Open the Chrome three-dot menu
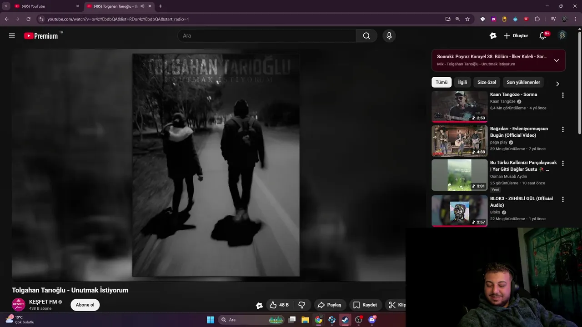This screenshot has height=327, width=582. coord(576,19)
